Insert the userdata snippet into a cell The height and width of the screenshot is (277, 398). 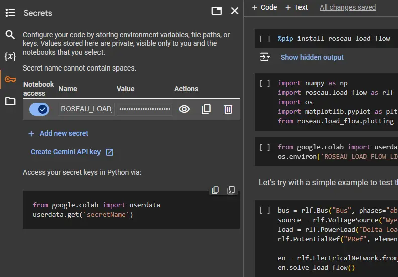[x=231, y=190]
